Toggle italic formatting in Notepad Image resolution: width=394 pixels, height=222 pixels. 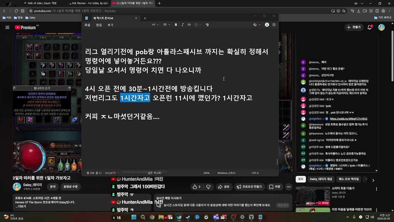183,25
